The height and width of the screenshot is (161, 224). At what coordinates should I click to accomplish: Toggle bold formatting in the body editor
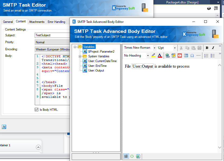tap(207, 48)
